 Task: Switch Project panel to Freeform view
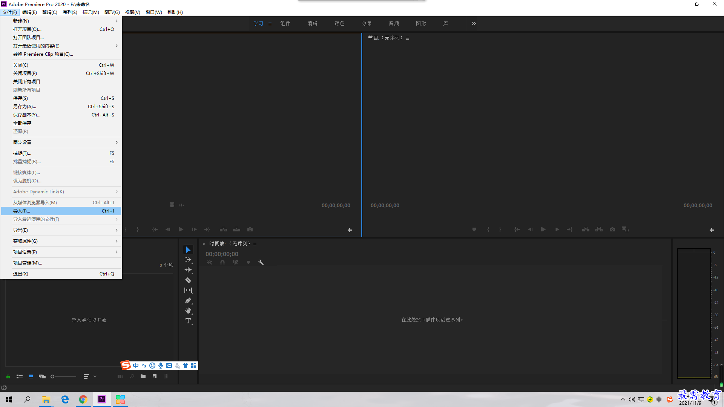(42, 376)
